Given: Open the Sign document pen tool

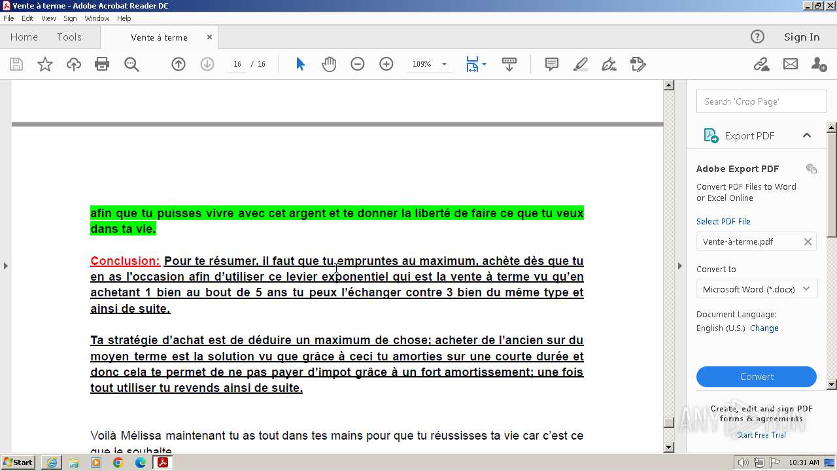Looking at the screenshot, I should coord(609,64).
